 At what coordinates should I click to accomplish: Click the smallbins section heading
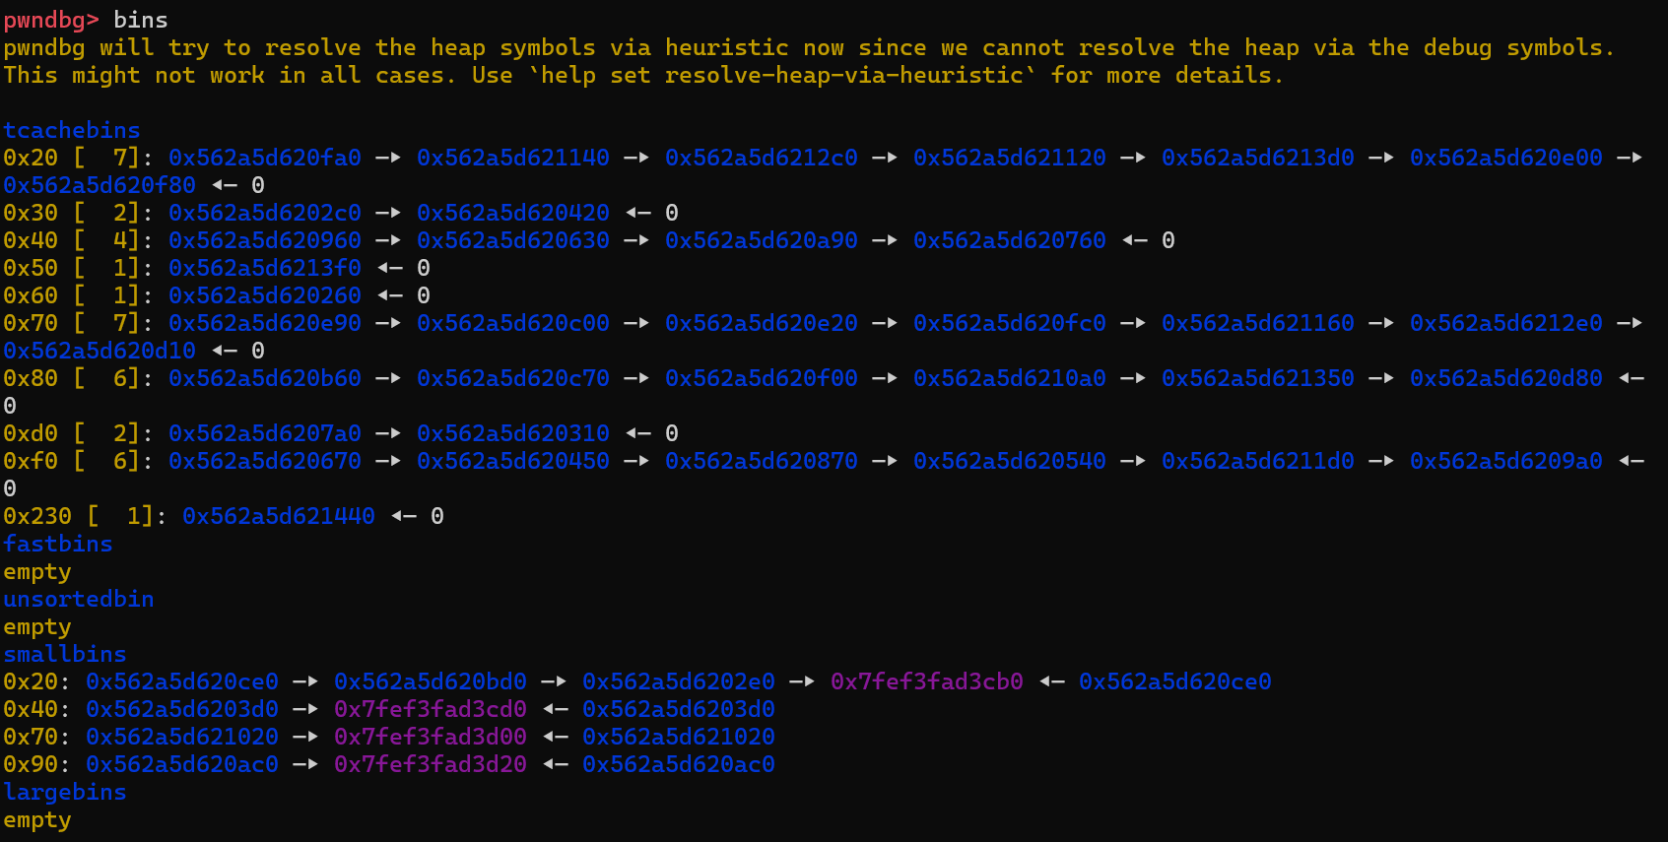(x=65, y=654)
